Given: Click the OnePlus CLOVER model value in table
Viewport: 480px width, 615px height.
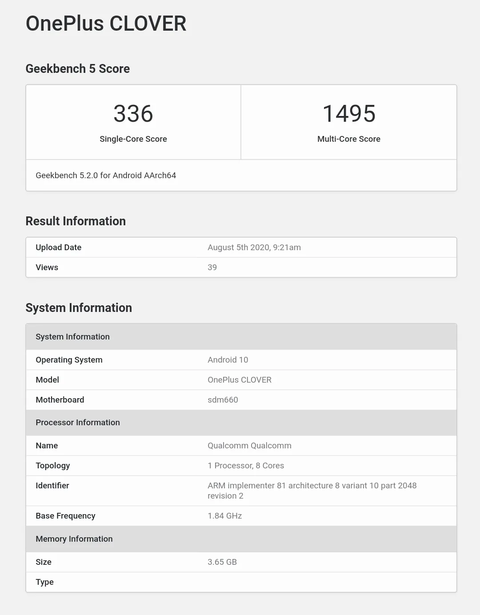Looking at the screenshot, I should point(240,380).
